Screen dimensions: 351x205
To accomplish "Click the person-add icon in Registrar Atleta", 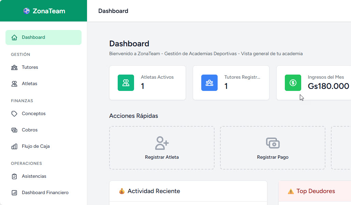I will (162, 143).
